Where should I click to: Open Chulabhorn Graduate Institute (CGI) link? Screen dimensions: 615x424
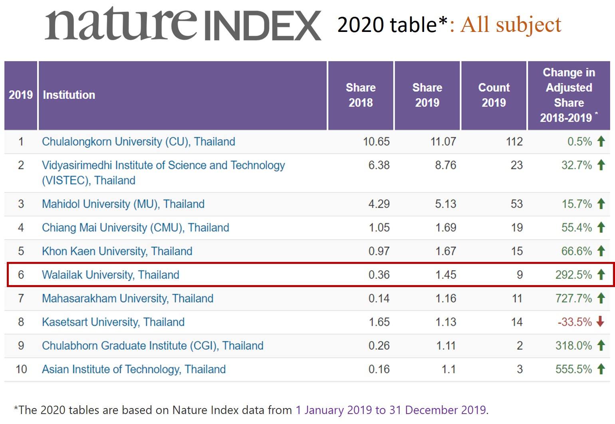153,345
